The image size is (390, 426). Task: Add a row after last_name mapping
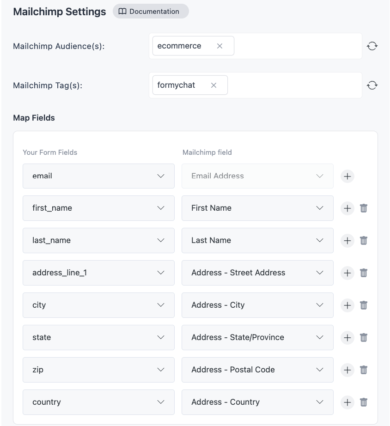[x=347, y=241]
